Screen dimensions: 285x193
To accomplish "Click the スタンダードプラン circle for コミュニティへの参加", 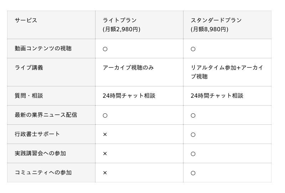I will (x=193, y=173).
